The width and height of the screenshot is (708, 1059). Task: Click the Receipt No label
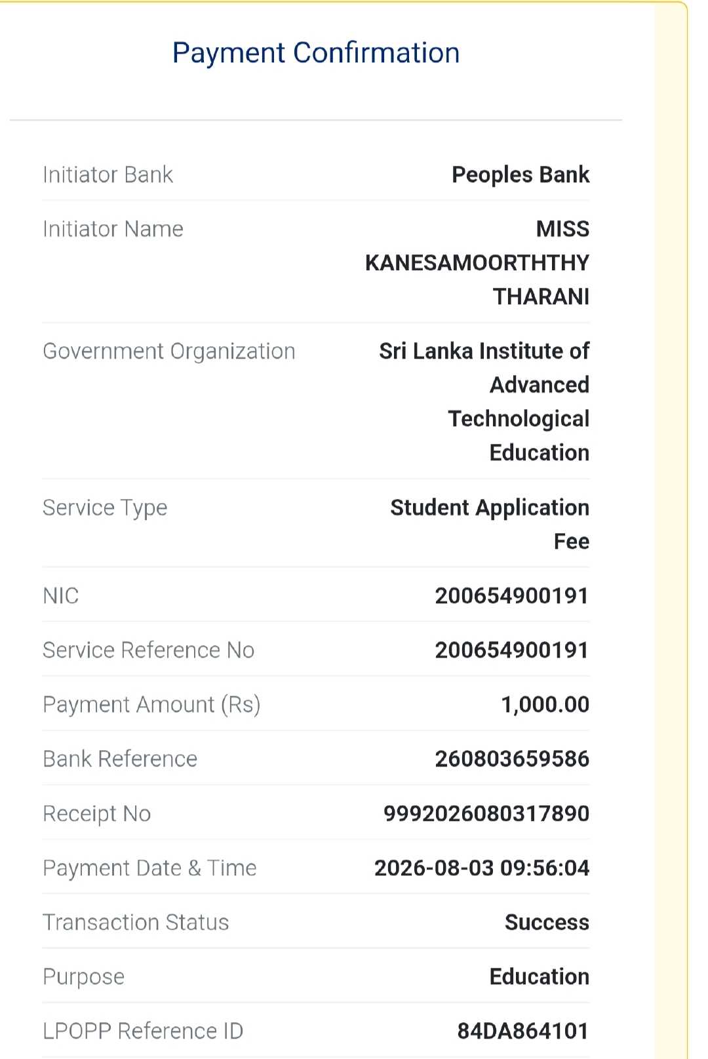(x=97, y=814)
